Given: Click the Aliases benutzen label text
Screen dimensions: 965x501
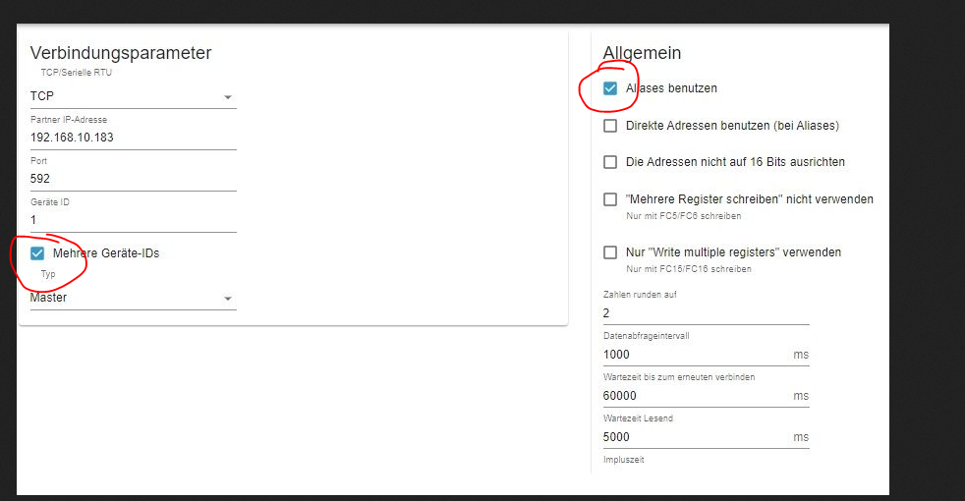Looking at the screenshot, I should tap(671, 88).
